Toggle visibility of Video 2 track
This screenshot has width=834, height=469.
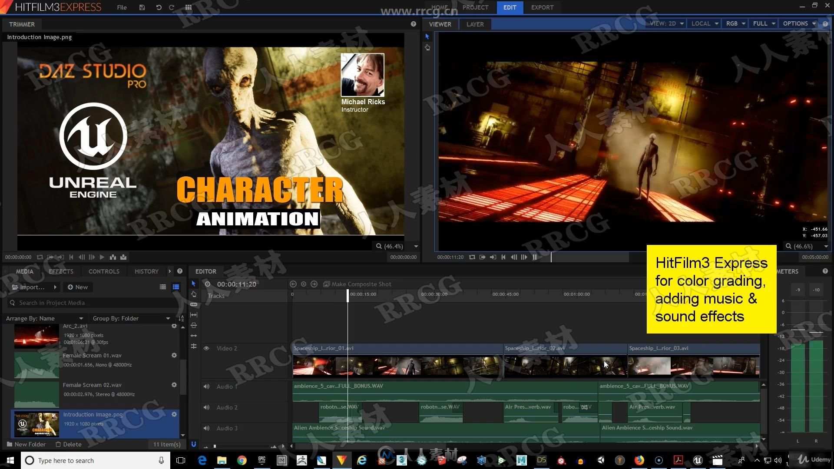pyautogui.click(x=206, y=348)
